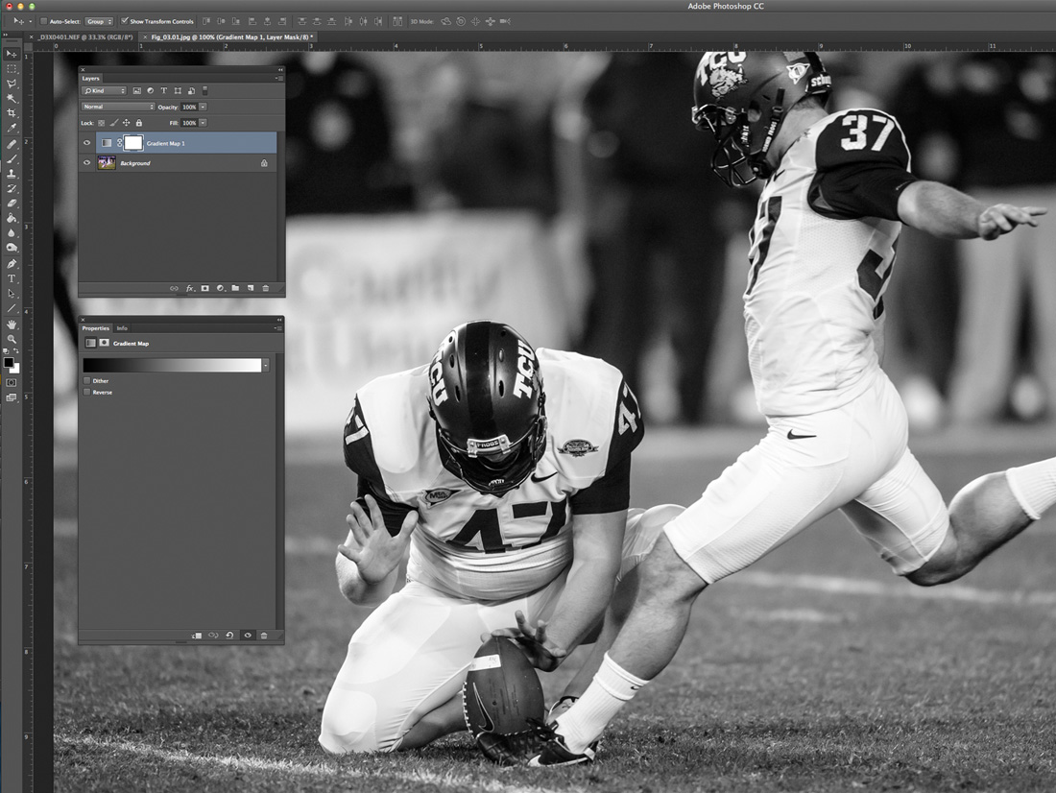1056x793 pixels.
Task: Select the Paint Bucket tool
Action: click(x=12, y=218)
